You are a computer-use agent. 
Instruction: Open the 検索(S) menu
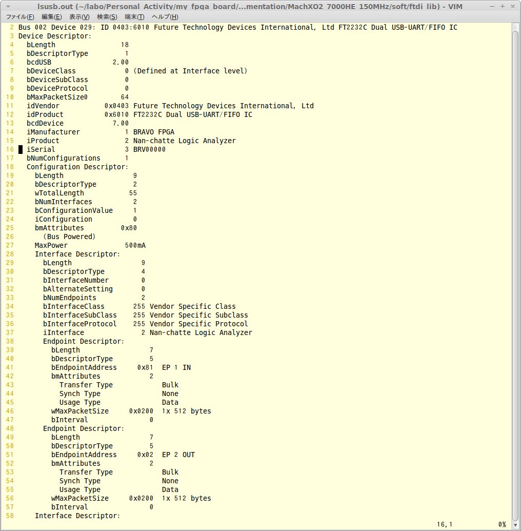coord(107,17)
